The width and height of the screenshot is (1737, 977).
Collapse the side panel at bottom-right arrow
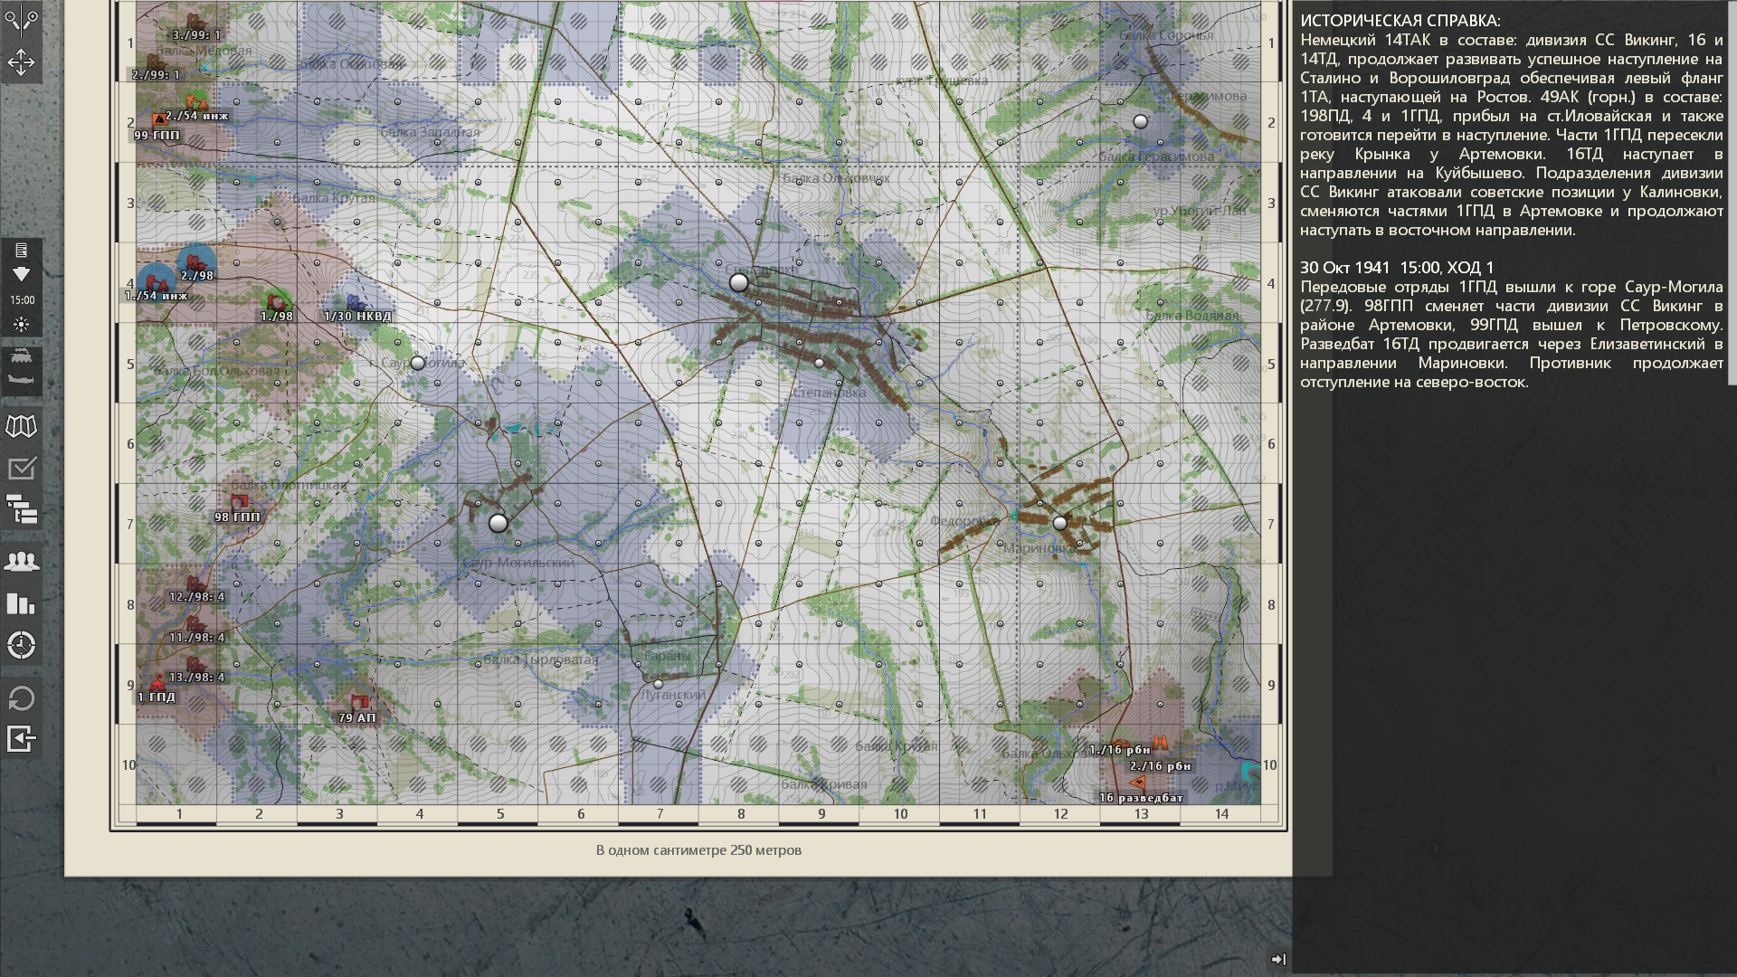click(1278, 959)
